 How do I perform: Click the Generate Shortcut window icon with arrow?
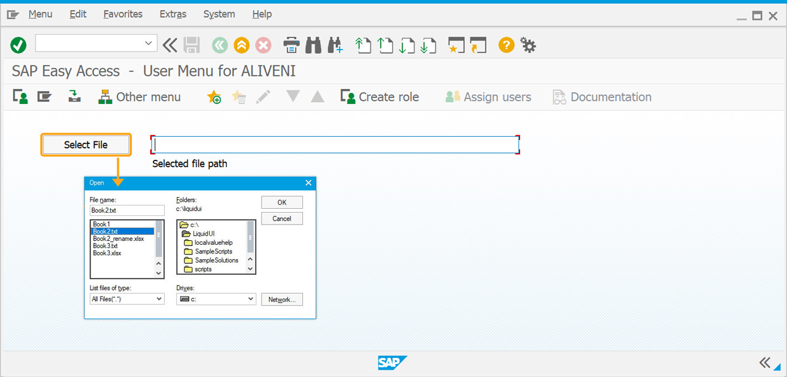click(x=478, y=45)
